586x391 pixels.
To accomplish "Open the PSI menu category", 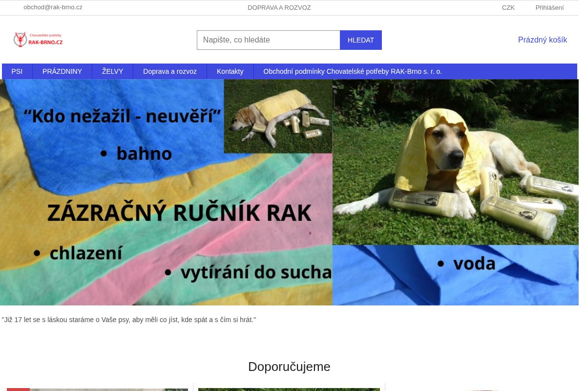I will [x=17, y=71].
